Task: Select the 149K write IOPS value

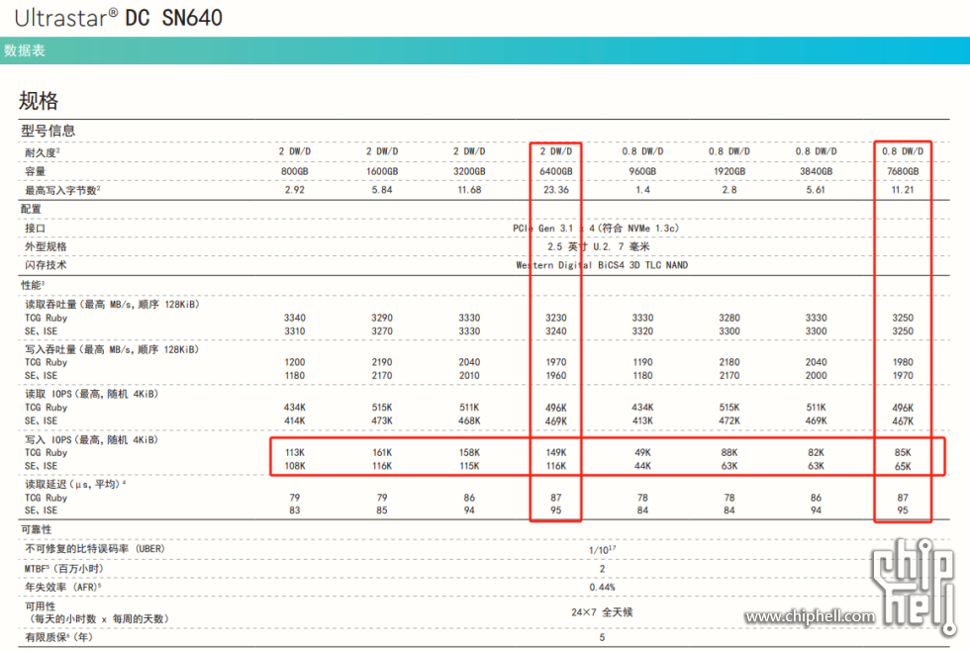Action: point(556,452)
